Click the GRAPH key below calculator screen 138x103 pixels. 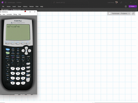coord(28,43)
